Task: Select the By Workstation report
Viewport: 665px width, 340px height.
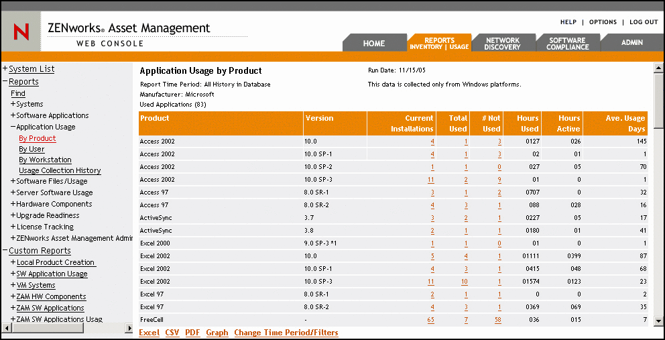Action: pyautogui.click(x=45, y=160)
